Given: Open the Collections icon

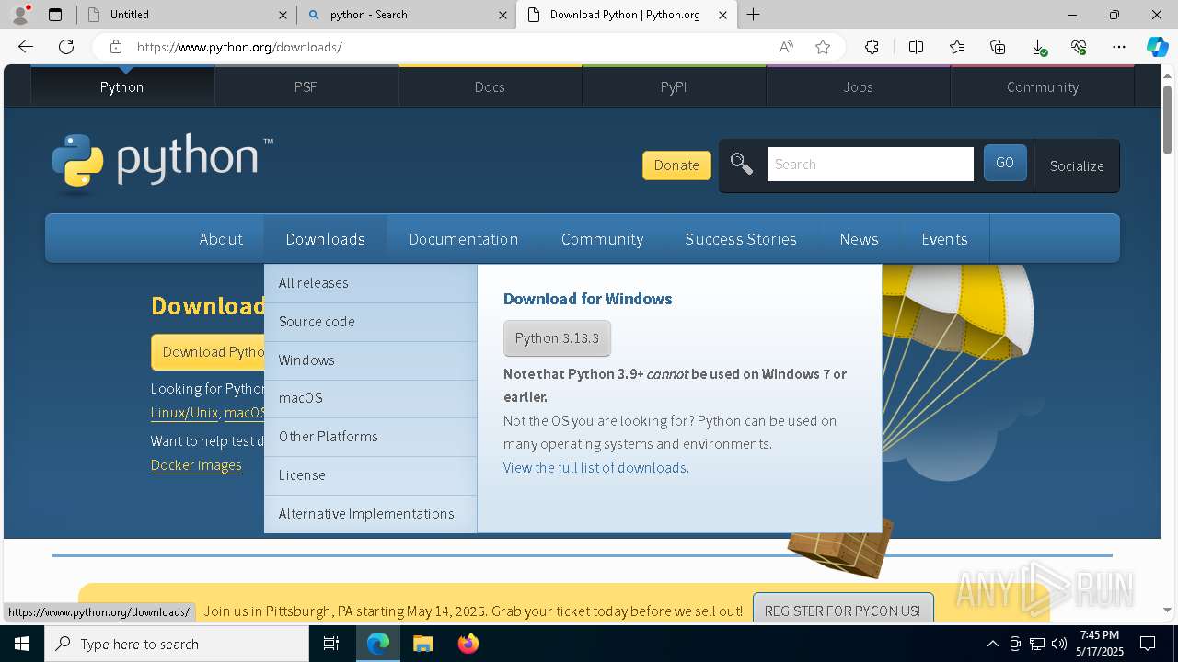Looking at the screenshot, I should pos(998,47).
